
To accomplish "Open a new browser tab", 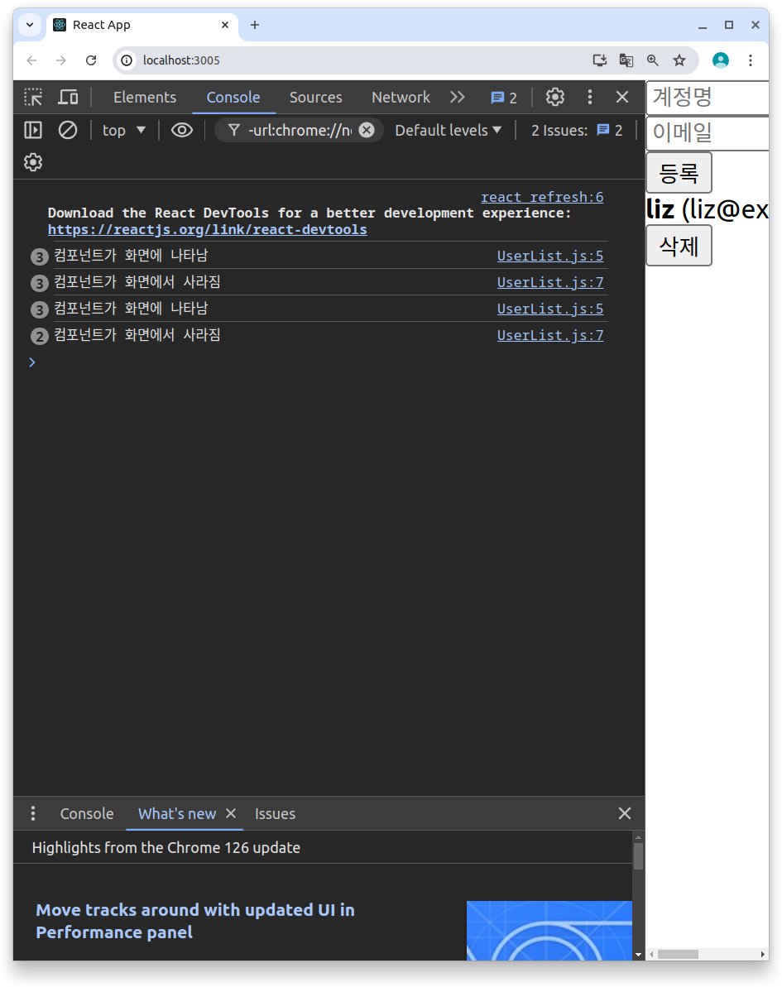I will pos(254,25).
